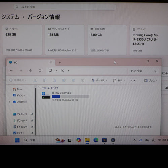Viewport: 168px width, 168px height.
Task: Open the 新規作成 dropdown
Action: pyautogui.click(x=18, y=80)
